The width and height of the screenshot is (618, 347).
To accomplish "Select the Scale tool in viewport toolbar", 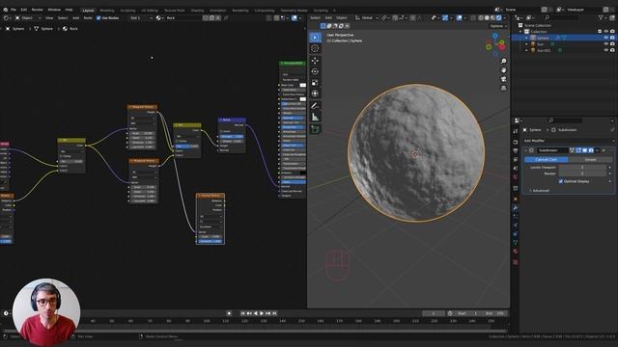I will pos(315,83).
